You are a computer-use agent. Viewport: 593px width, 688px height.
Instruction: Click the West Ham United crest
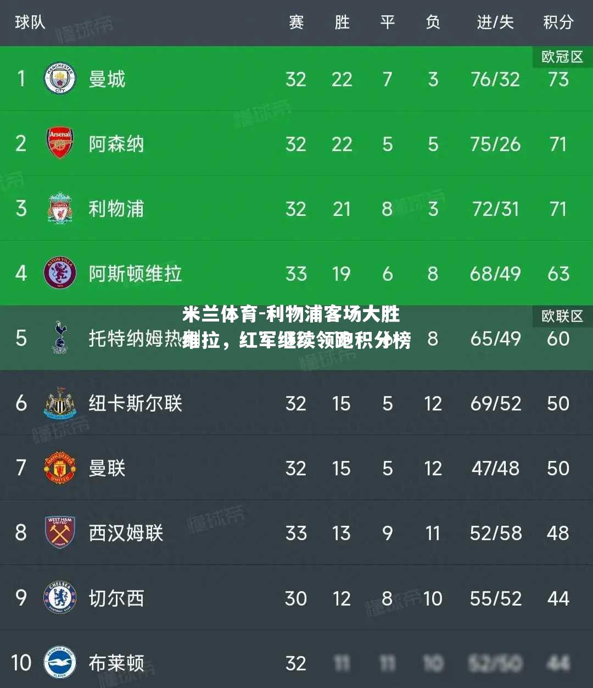[x=59, y=532]
